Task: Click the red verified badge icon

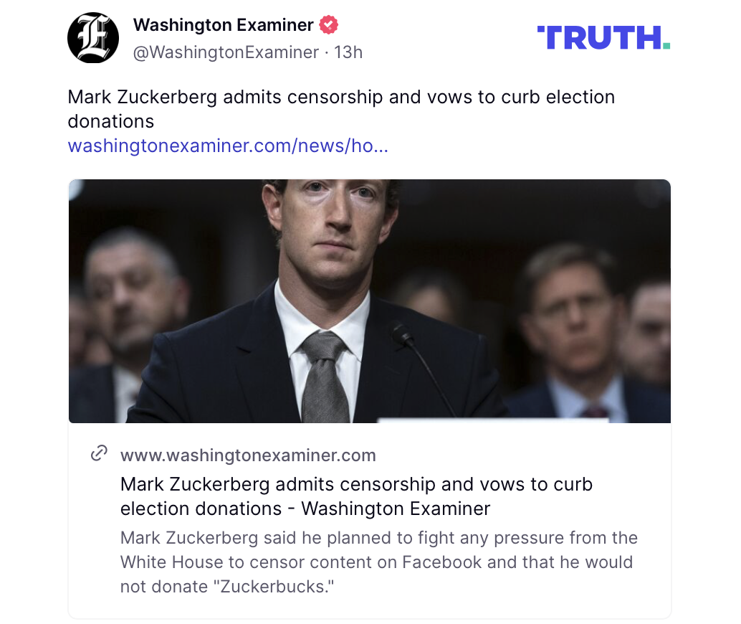Action: (328, 24)
